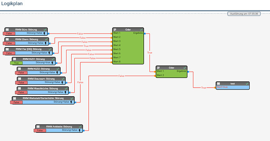
Task: Click the Störung=true output of RWM KiZi1
Action: (x=43, y=63)
